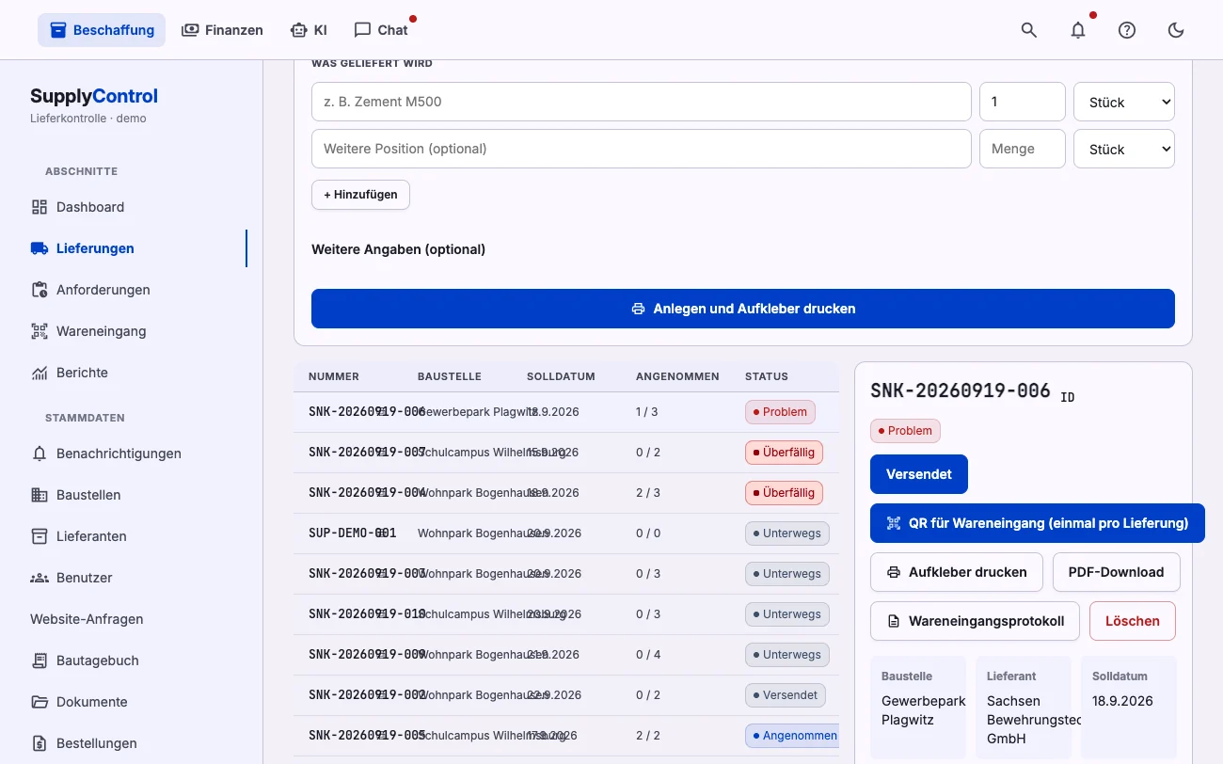This screenshot has width=1223, height=764.
Task: Click the Bestellungen document icon
Action: coord(40,743)
